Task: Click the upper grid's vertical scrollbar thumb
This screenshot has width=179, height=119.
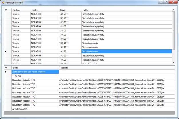Action: (x=173, y=30)
